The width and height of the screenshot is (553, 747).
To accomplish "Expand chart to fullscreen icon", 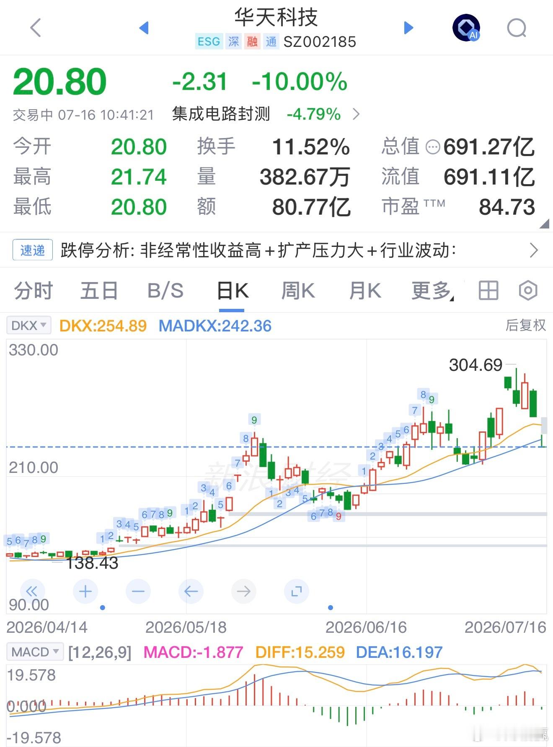I will pyautogui.click(x=297, y=591).
